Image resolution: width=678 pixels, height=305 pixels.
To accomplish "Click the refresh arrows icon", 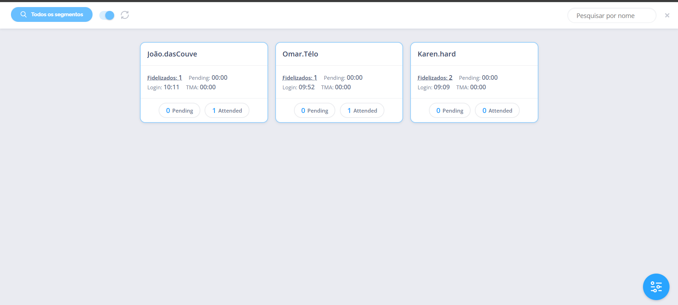I will point(125,15).
